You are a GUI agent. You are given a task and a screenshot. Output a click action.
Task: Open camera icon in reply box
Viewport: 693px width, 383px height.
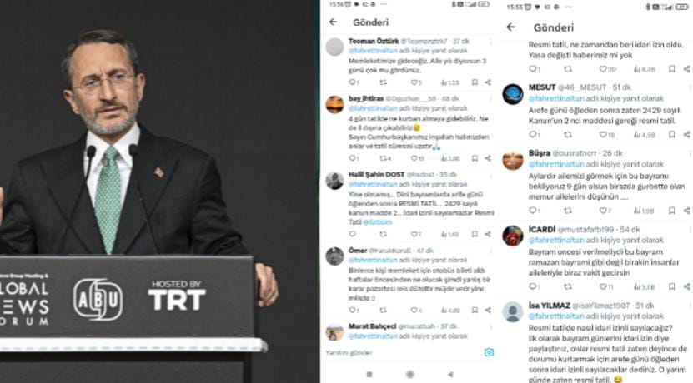coord(489,352)
